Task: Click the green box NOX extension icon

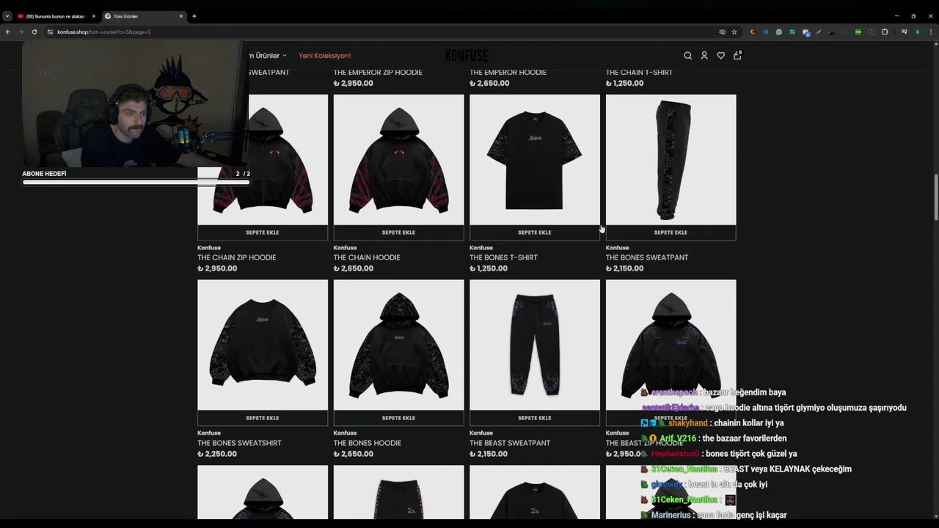Action: pyautogui.click(x=858, y=32)
